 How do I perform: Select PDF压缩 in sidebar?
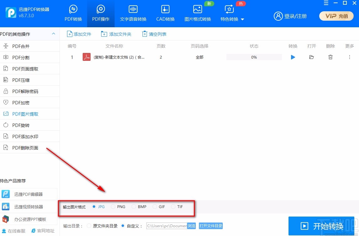pos(30,80)
